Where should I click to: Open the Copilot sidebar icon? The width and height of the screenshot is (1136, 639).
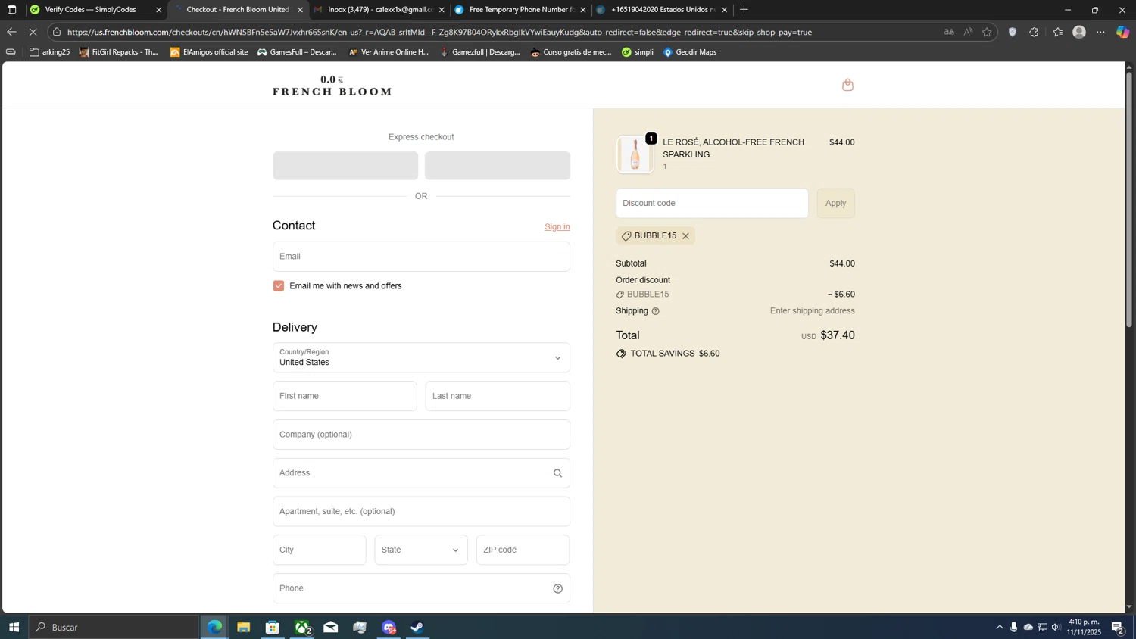point(1122,32)
